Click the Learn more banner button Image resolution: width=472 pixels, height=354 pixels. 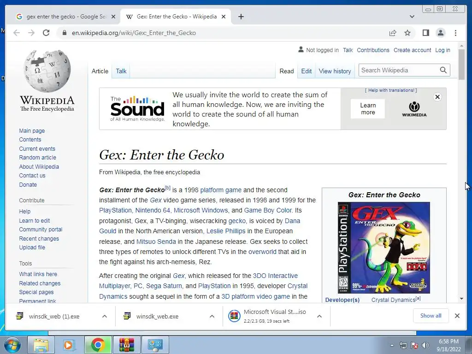coord(368,109)
